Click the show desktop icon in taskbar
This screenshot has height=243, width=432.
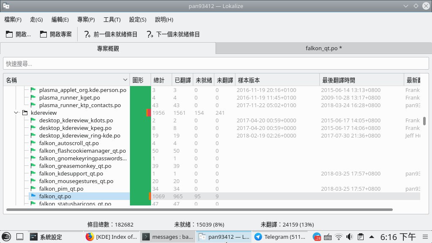19,237
